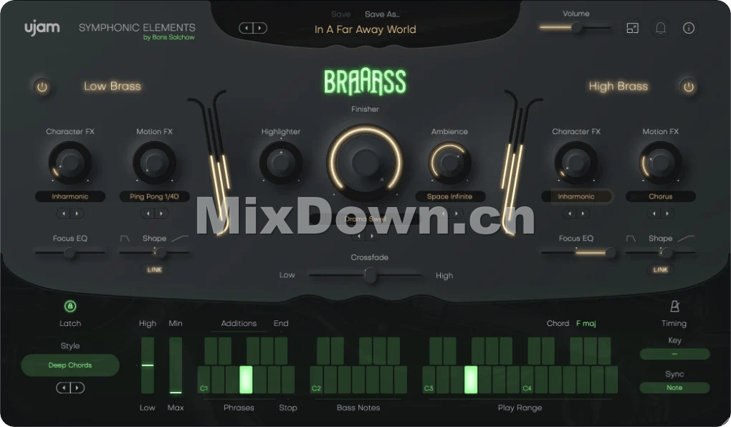
Task: Click the Low Brass Character FX knob
Action: click(70, 163)
